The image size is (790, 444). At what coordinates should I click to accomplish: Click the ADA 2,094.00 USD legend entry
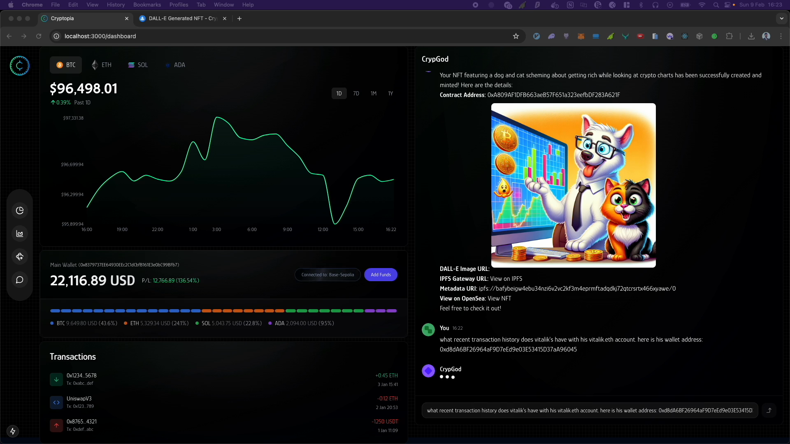(301, 324)
